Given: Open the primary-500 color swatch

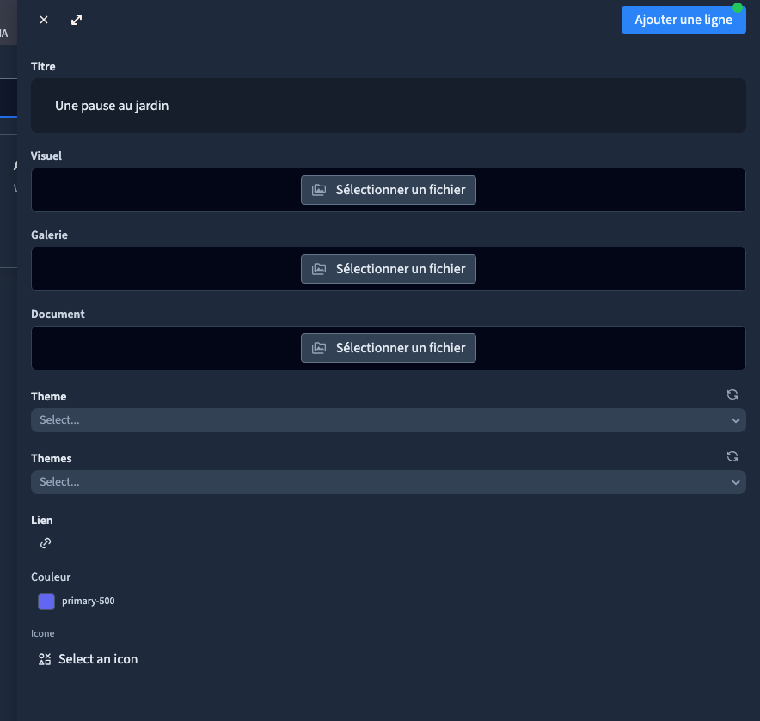Looking at the screenshot, I should tap(46, 602).
